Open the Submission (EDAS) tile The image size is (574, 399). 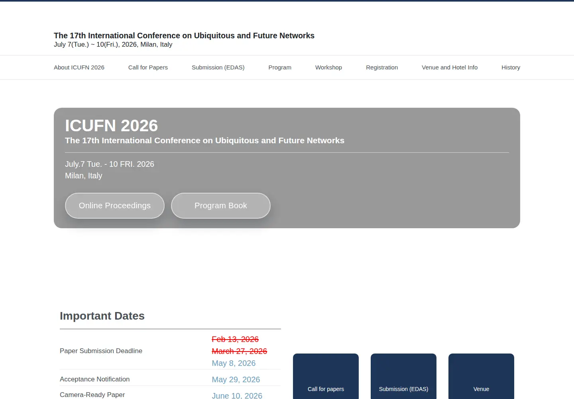(403, 376)
